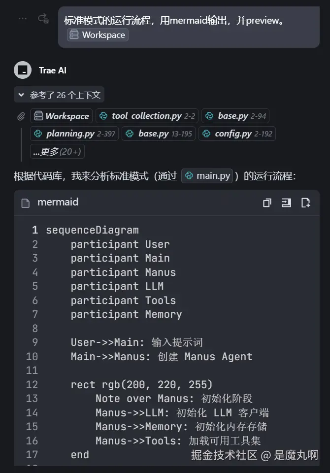Open the base.py 13-195 reference

pyautogui.click(x=159, y=134)
